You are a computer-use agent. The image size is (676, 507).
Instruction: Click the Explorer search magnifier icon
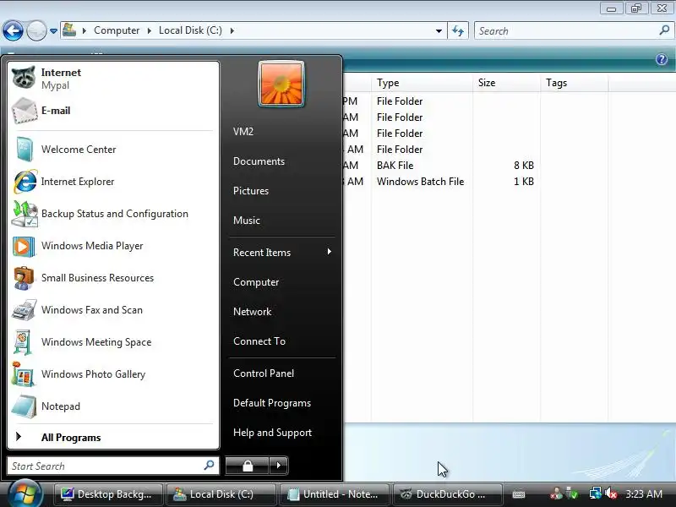(664, 30)
